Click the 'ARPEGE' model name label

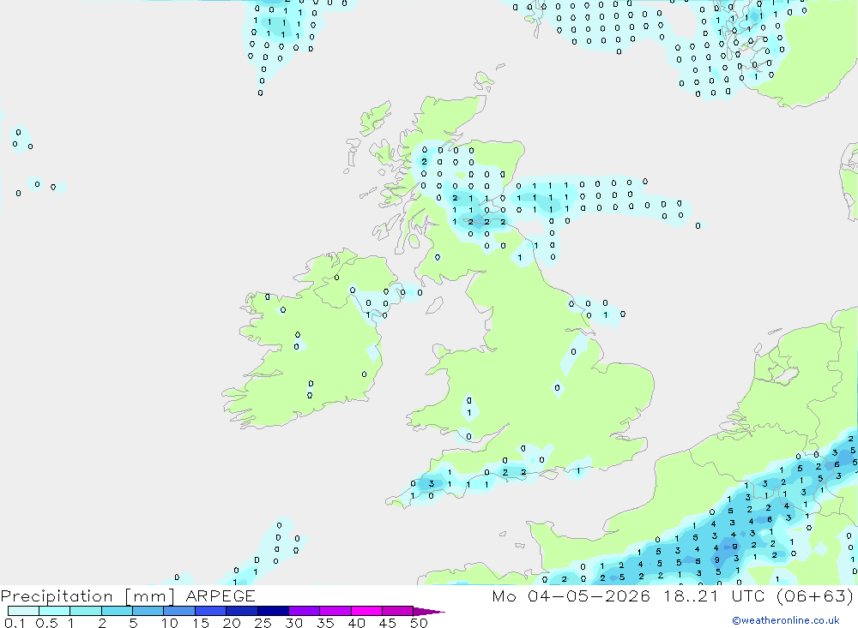[221, 595]
